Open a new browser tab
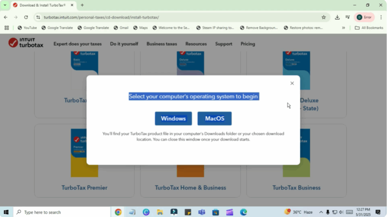This screenshot has height=217, width=387. [82, 5]
